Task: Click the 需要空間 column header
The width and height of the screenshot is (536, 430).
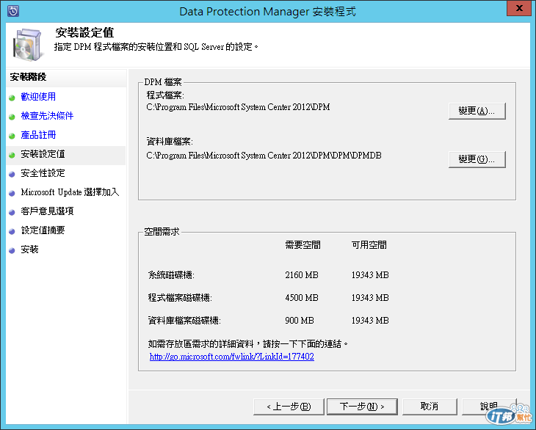Action: pos(303,245)
